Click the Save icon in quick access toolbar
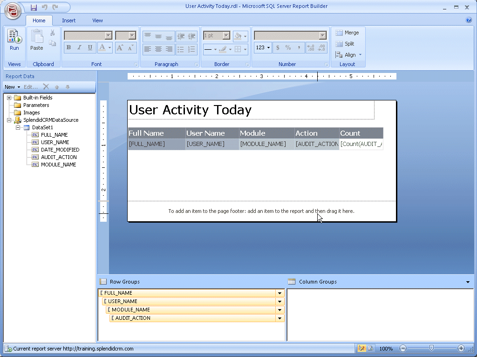Image resolution: width=477 pixels, height=357 pixels. (34, 7)
